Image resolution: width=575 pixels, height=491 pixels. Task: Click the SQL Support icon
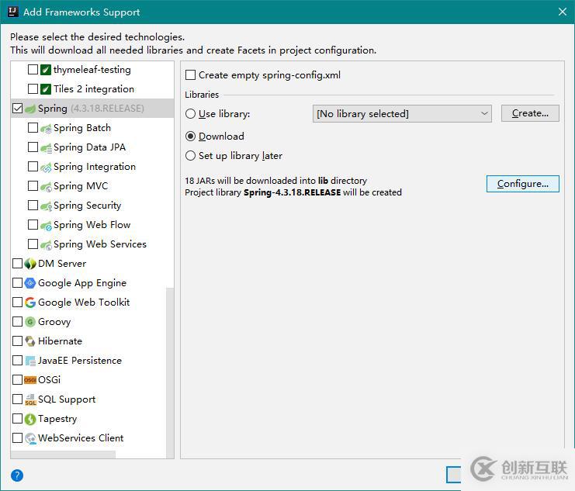click(x=30, y=399)
